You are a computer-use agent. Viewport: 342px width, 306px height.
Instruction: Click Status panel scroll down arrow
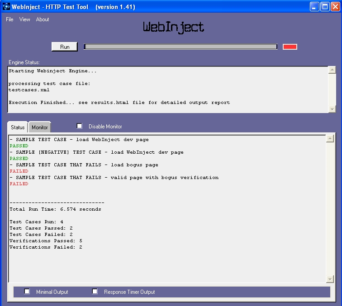tap(330, 279)
